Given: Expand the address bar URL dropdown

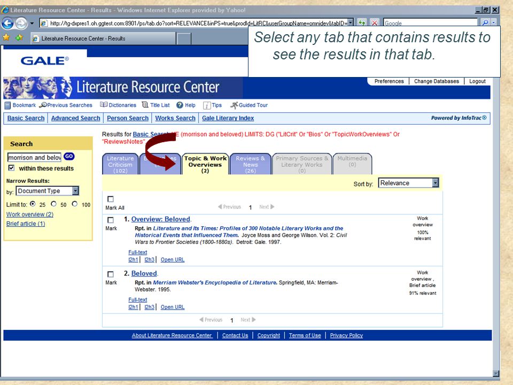Looking at the screenshot, I should pos(351,23).
